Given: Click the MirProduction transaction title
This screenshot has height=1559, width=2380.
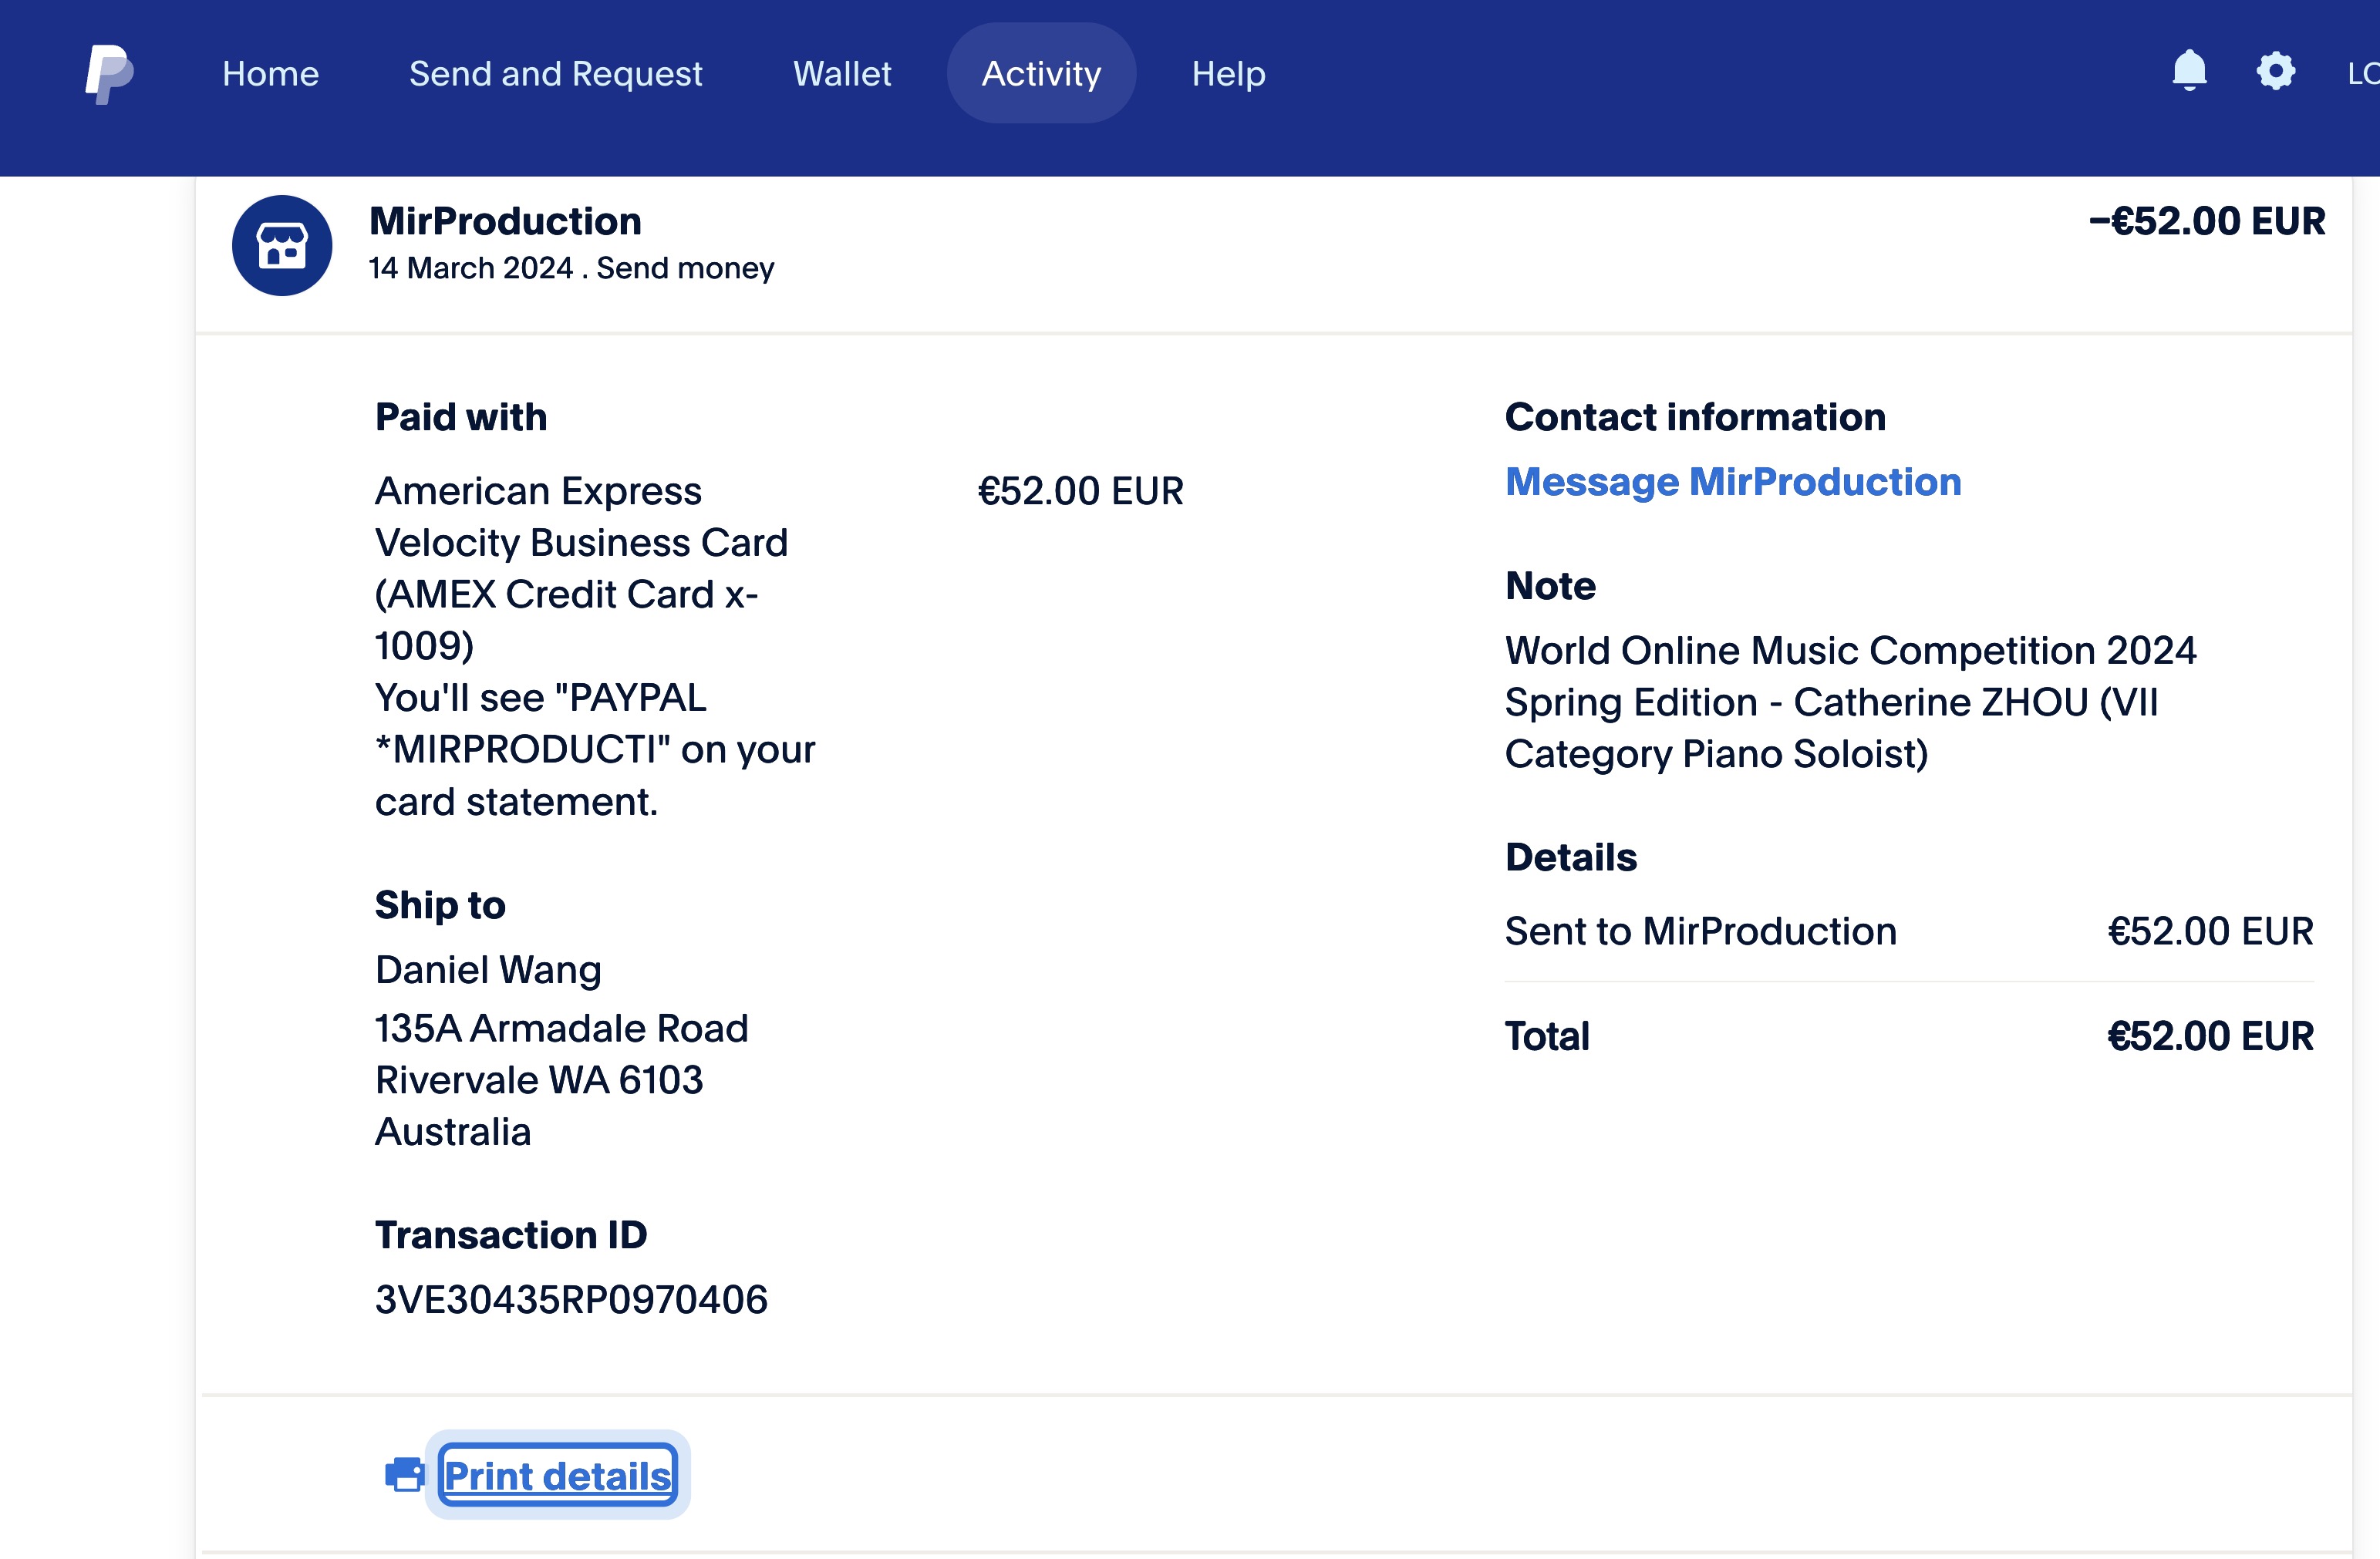Looking at the screenshot, I should click(505, 221).
